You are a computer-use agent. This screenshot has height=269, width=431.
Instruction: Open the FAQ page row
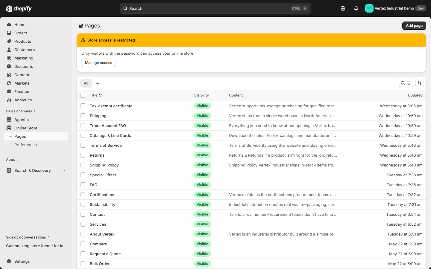pyautogui.click(x=251, y=185)
